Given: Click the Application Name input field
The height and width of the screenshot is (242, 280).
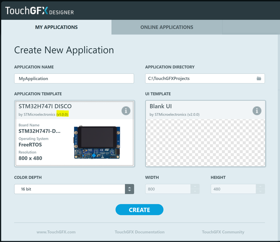Looking at the screenshot, I should 74,78.
